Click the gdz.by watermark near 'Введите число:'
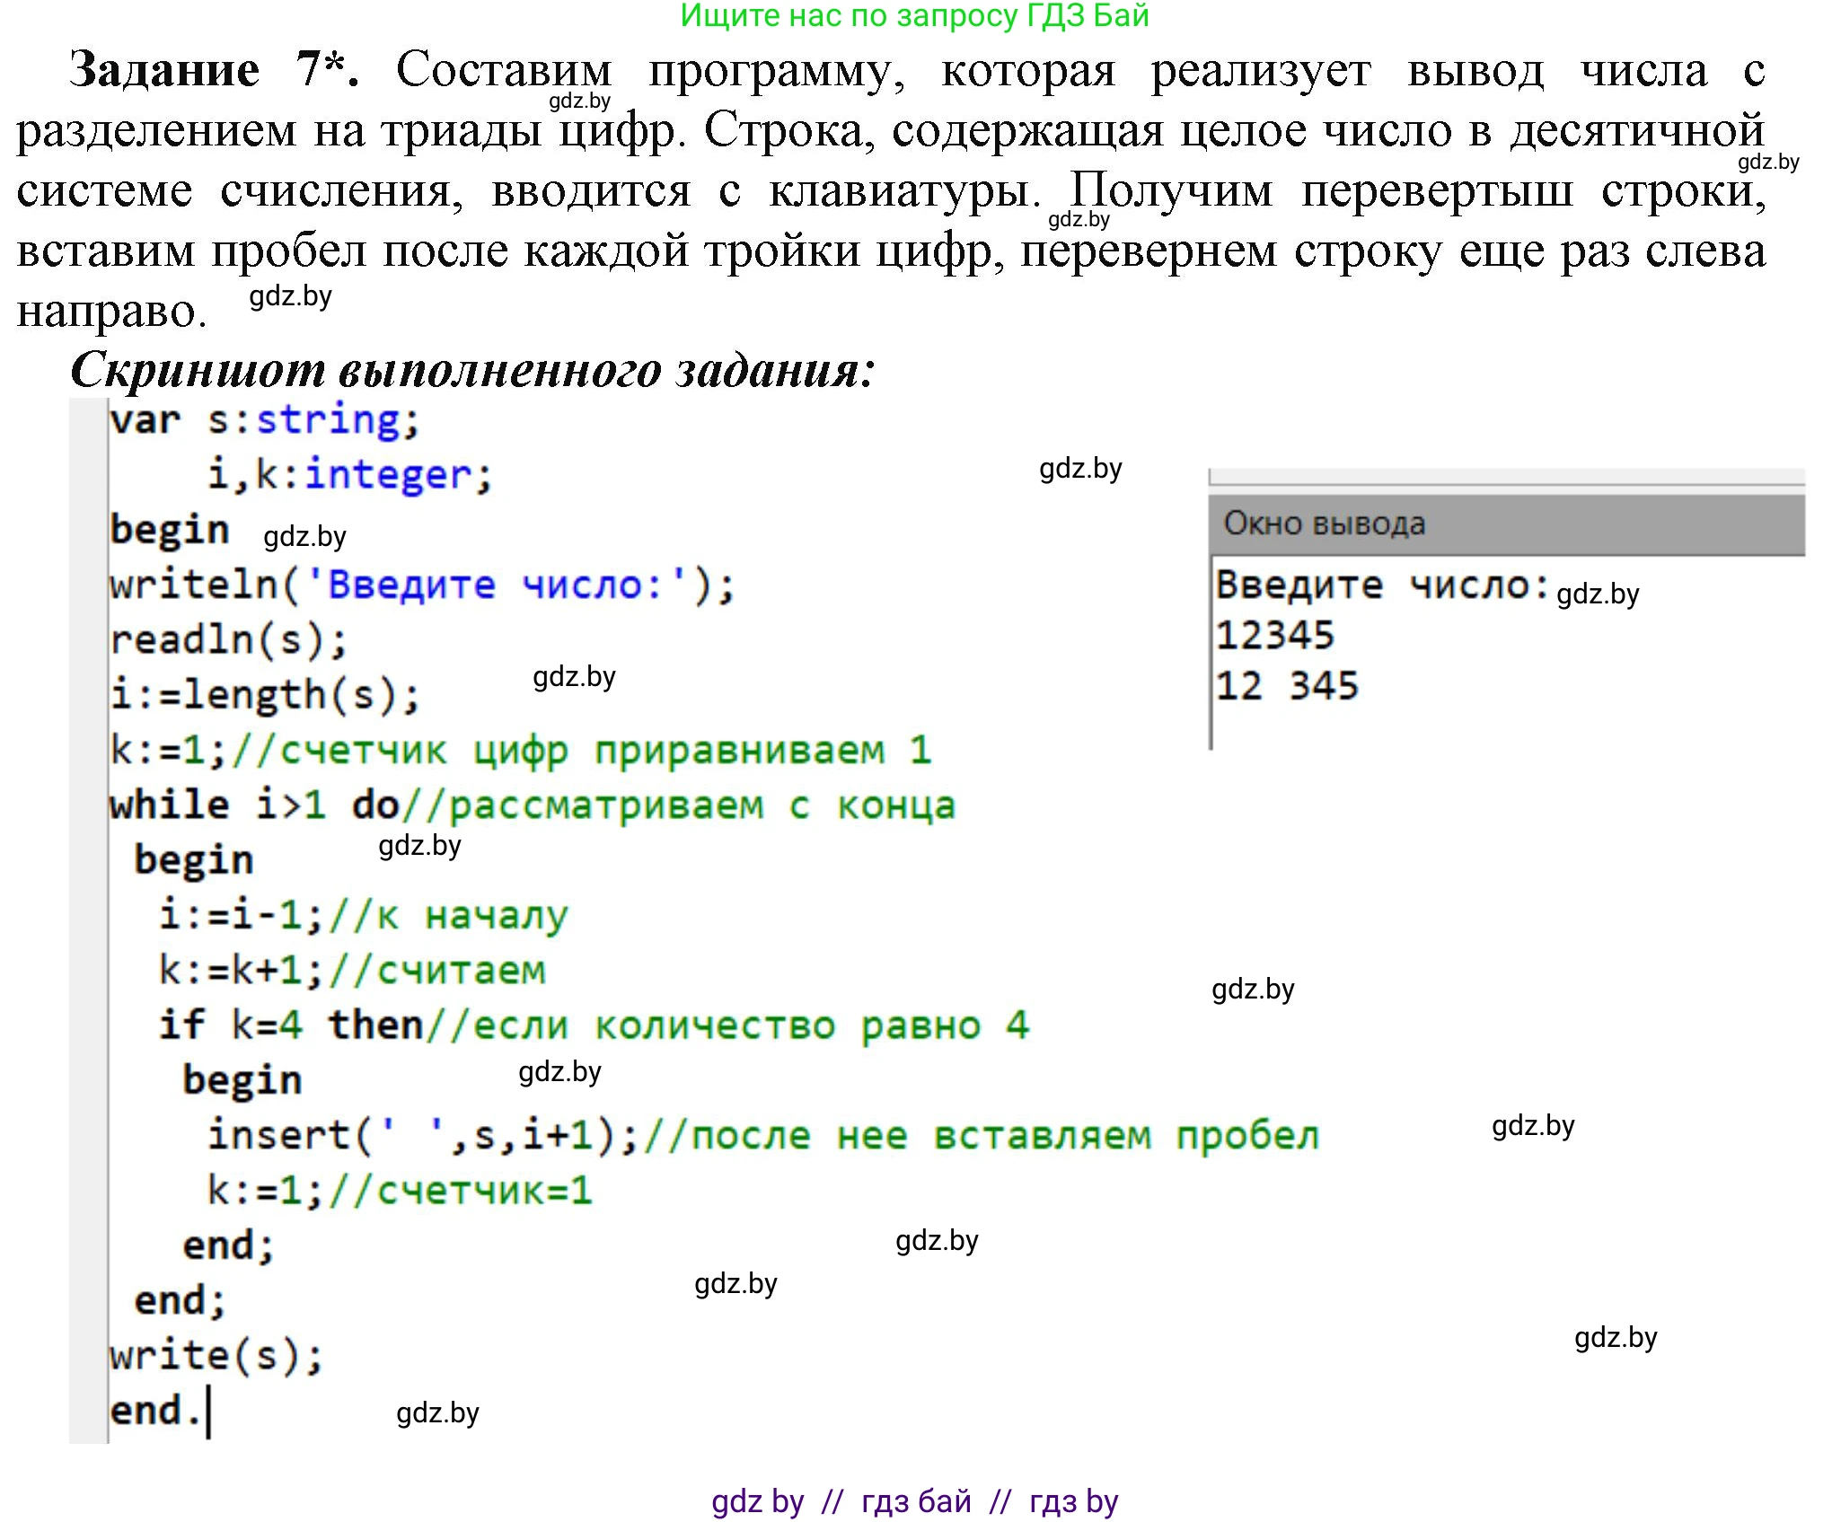The height and width of the screenshot is (1522, 1832). 1597,594
